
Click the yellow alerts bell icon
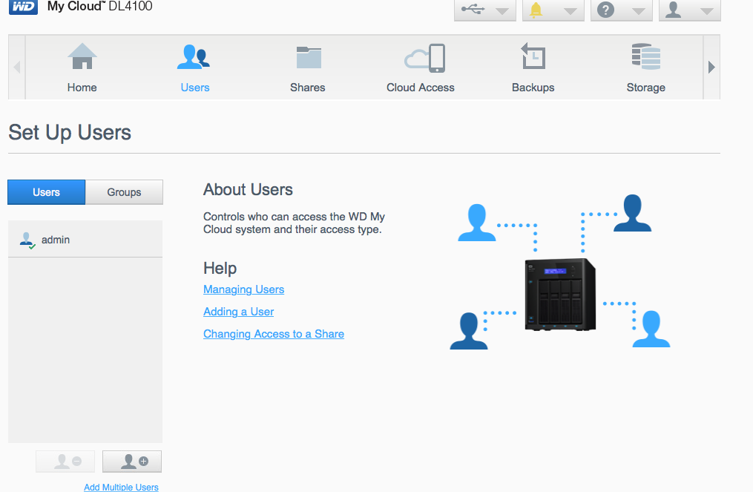[x=536, y=10]
